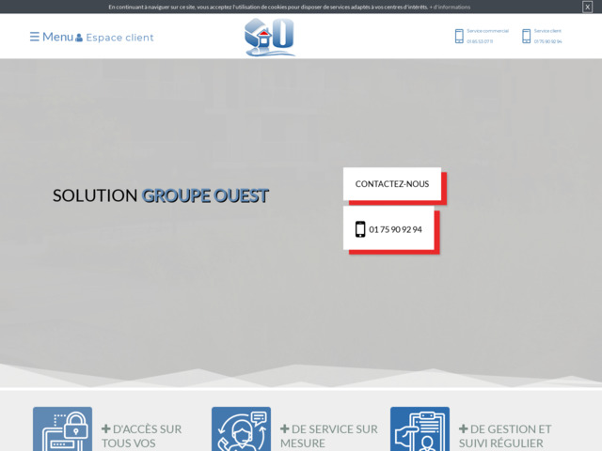The height and width of the screenshot is (451, 602).
Task: Click the user icon beside Espace client
Action: 79,39
